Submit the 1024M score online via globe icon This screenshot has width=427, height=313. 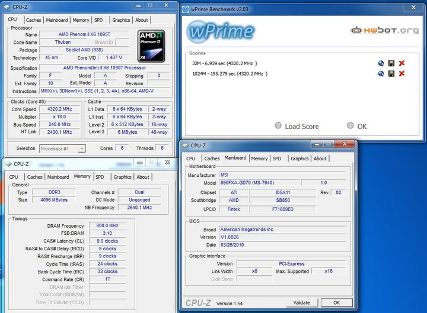[381, 73]
